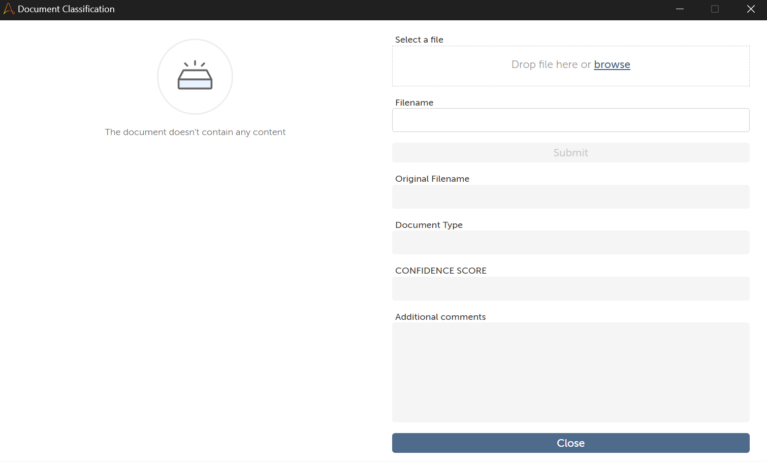Click the app logo in title bar

pos(9,9)
